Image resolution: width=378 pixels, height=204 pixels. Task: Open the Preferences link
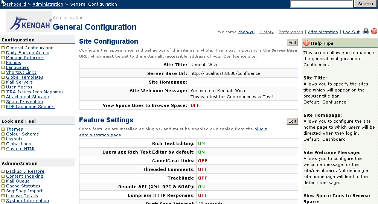click(291, 32)
